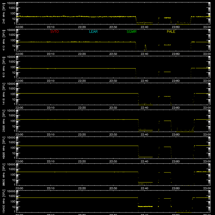Select the 4995 MHz [SFU] axis title
The image size is (215, 215).
[x=4, y=148]
